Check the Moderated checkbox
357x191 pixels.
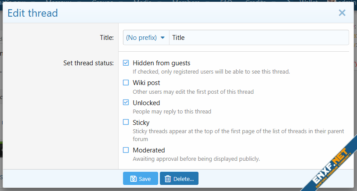tap(126, 150)
